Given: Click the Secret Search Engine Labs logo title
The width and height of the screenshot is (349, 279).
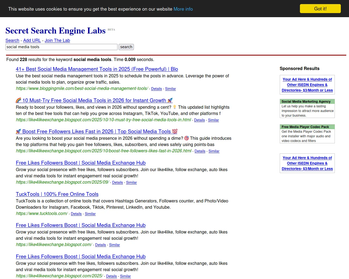Looking at the screenshot, I should point(55,31).
